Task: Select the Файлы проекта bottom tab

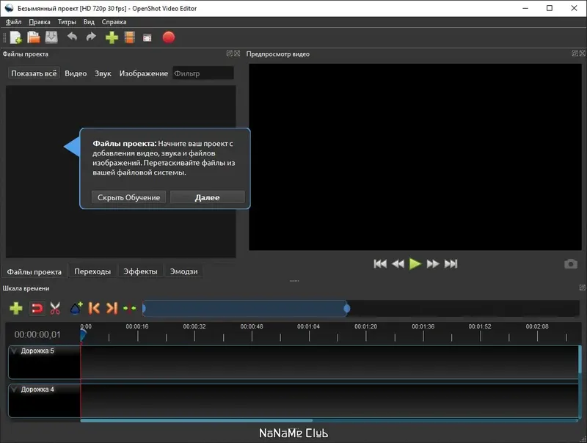Action: 34,271
